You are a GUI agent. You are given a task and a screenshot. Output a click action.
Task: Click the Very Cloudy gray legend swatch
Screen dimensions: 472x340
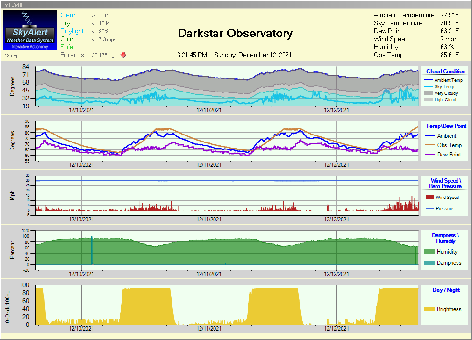(x=429, y=93)
